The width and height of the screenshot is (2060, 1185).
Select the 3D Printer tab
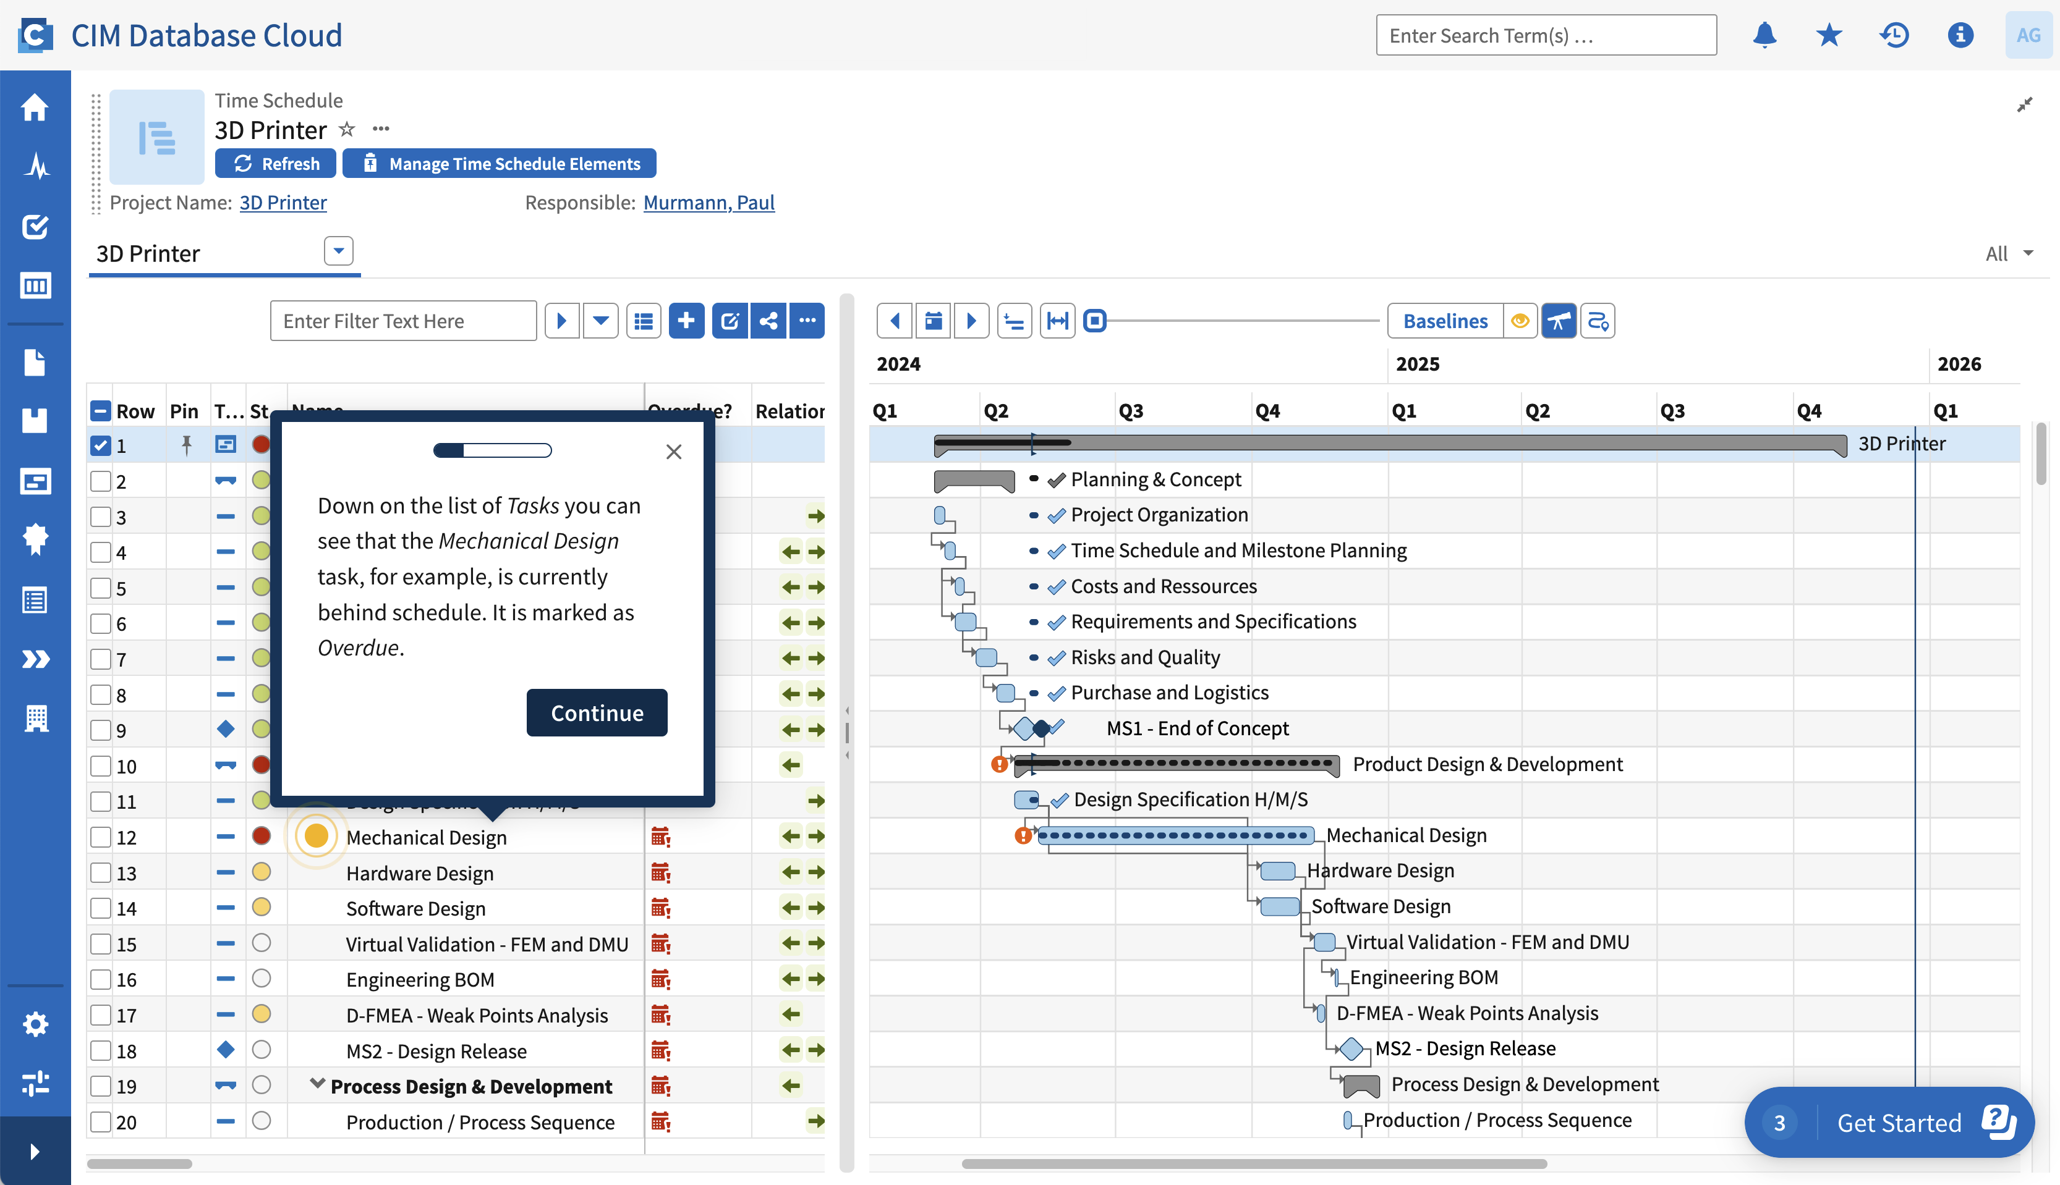[148, 254]
